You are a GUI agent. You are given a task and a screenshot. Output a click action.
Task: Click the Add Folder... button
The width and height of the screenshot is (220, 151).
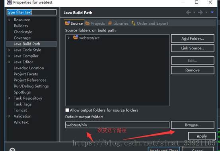pos(193,38)
